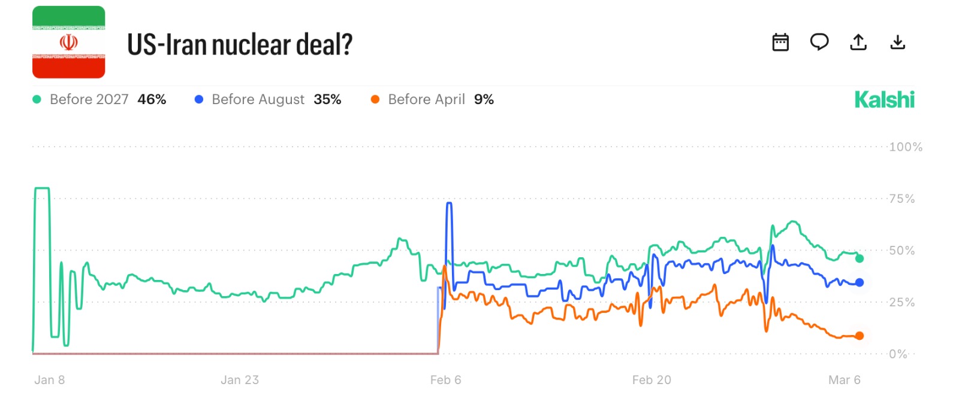The image size is (959, 411).
Task: Click the green endpoint marker on chart
Action: click(860, 258)
